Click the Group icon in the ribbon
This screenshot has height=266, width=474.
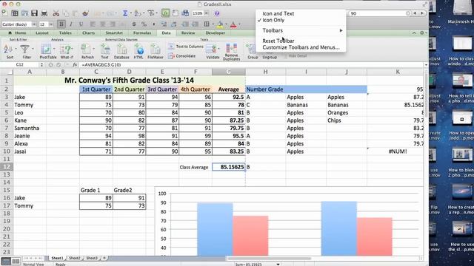click(x=252, y=50)
